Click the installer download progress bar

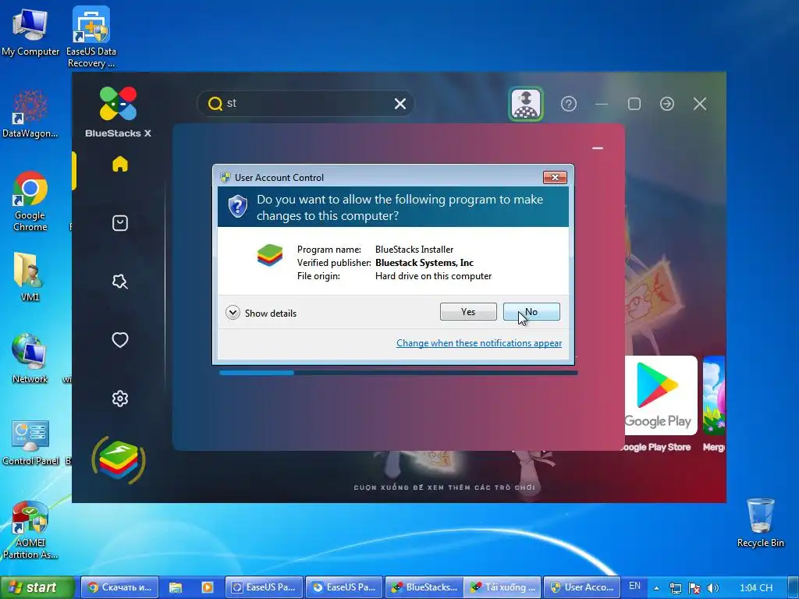pyautogui.click(x=399, y=373)
